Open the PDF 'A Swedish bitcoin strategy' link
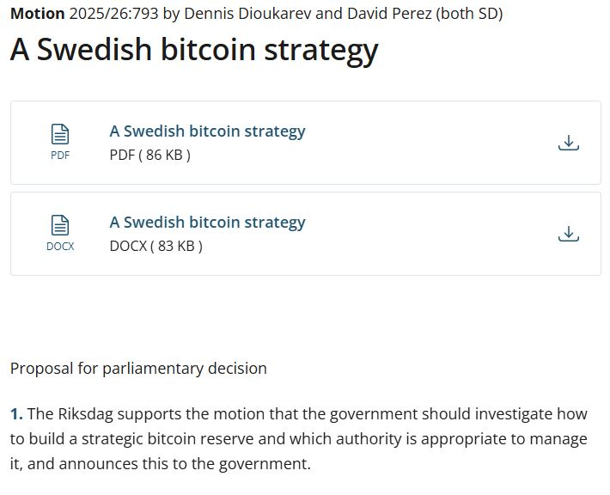610x495 pixels. point(207,131)
